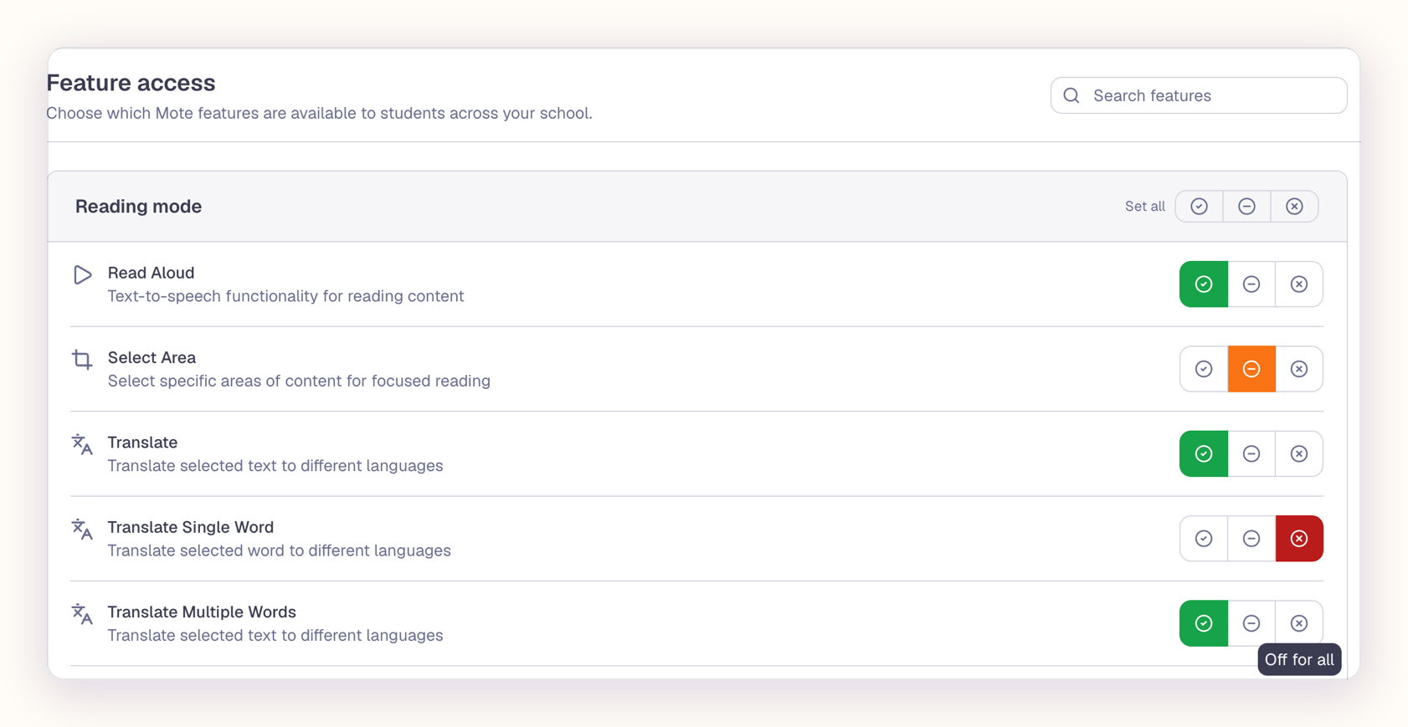Screen dimensions: 1408x727
Task: Click the magnifier icon in search box
Action: point(1071,95)
